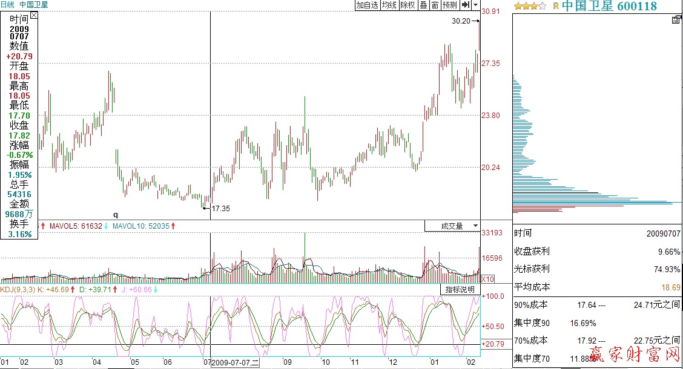
Task: Click the 叠 overlay stock icon
Action: [423, 5]
